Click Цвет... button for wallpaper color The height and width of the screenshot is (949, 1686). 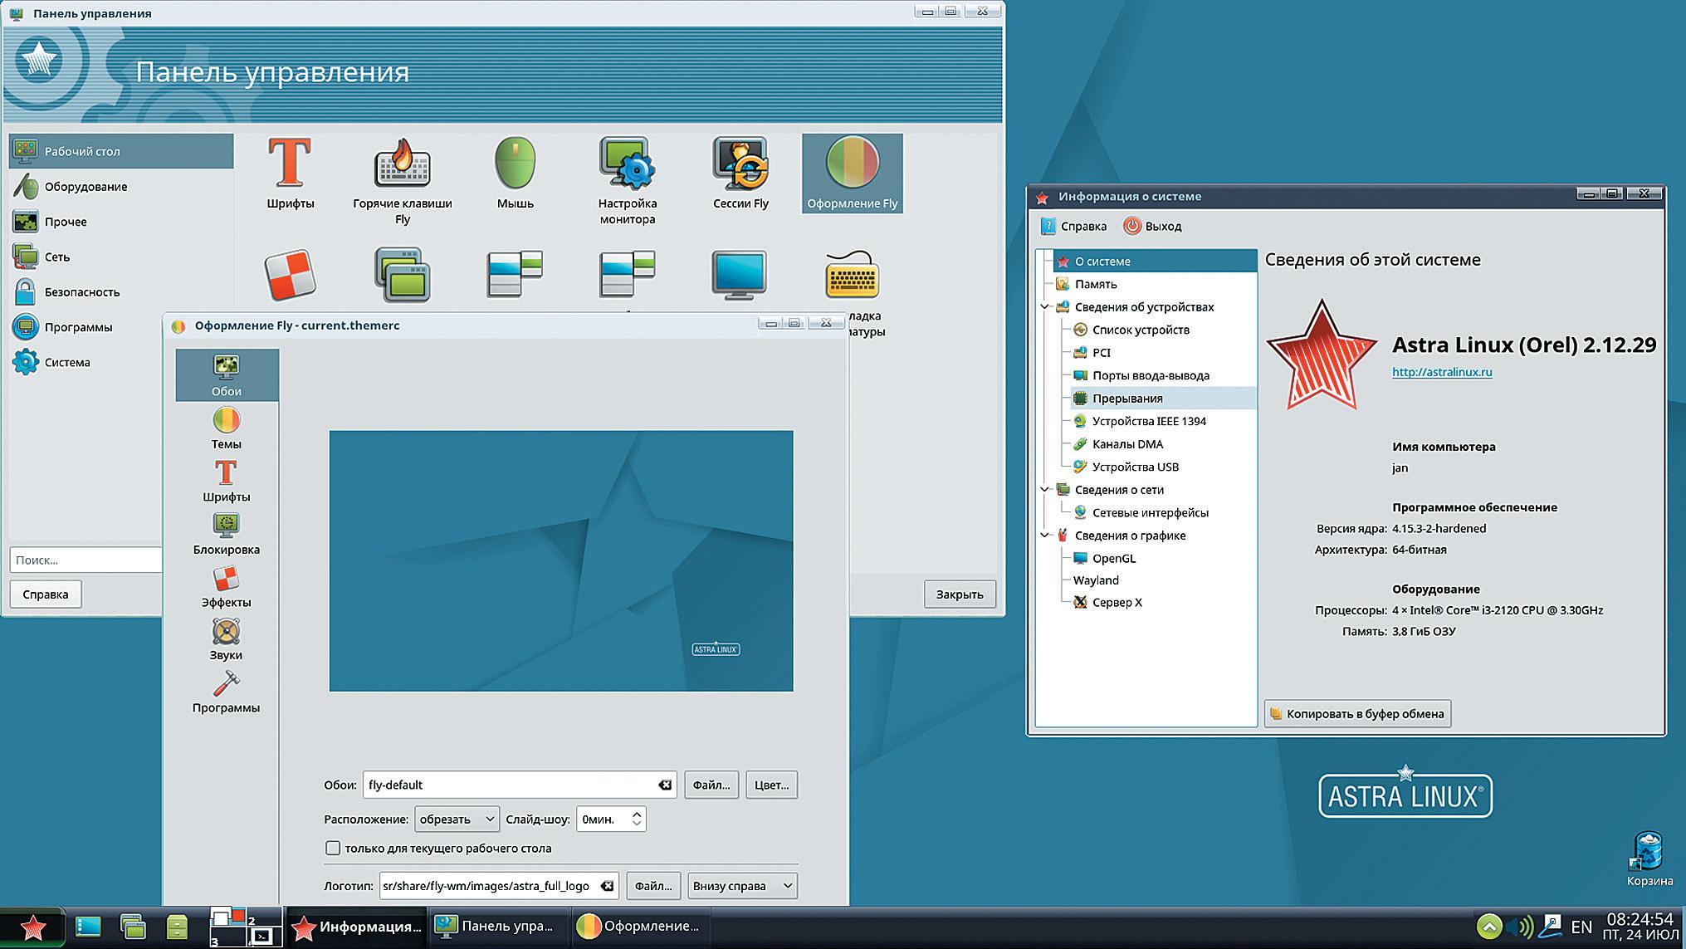click(771, 785)
